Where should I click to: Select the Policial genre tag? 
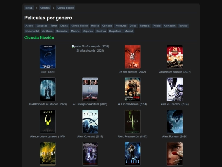[x=157, y=26]
